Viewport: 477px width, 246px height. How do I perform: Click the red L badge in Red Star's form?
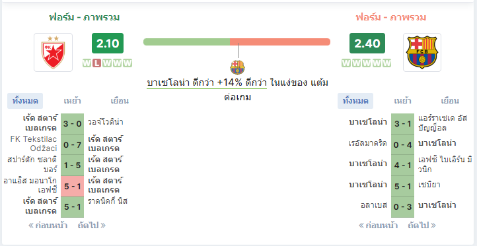[x=96, y=63]
